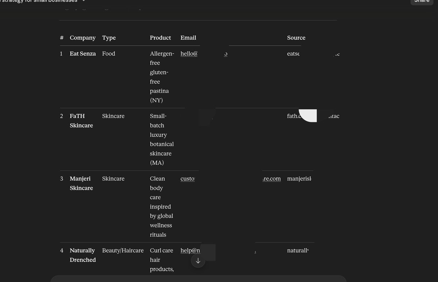The image size is (438, 282).
Task: Focus the message input box at the bottom
Action: pyautogui.click(x=198, y=279)
